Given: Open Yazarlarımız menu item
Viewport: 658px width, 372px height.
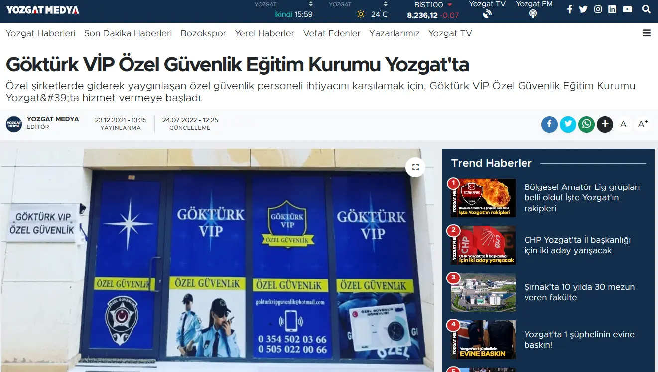Looking at the screenshot, I should point(395,33).
